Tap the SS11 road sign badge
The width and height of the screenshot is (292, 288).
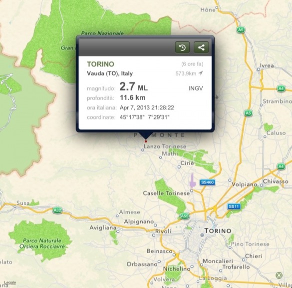click(x=234, y=206)
